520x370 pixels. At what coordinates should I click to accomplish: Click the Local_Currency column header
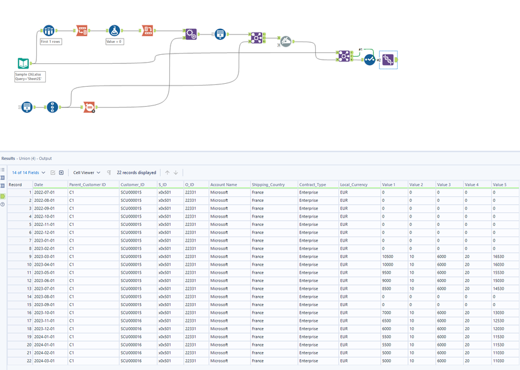point(360,184)
